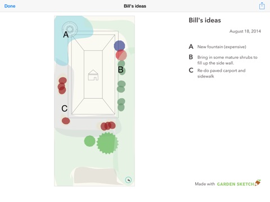Select the three red shrubs below the house
270x202 pixels.
(108, 126)
